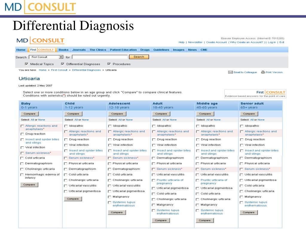Check Malignancy in the Adolescent column
This screenshot has width=306, height=229.
click(x=109, y=197)
